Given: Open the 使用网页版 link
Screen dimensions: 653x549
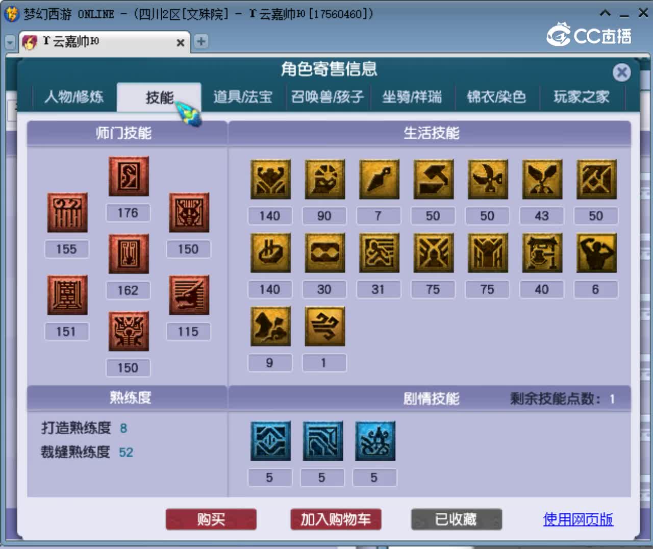Looking at the screenshot, I should pos(578,519).
